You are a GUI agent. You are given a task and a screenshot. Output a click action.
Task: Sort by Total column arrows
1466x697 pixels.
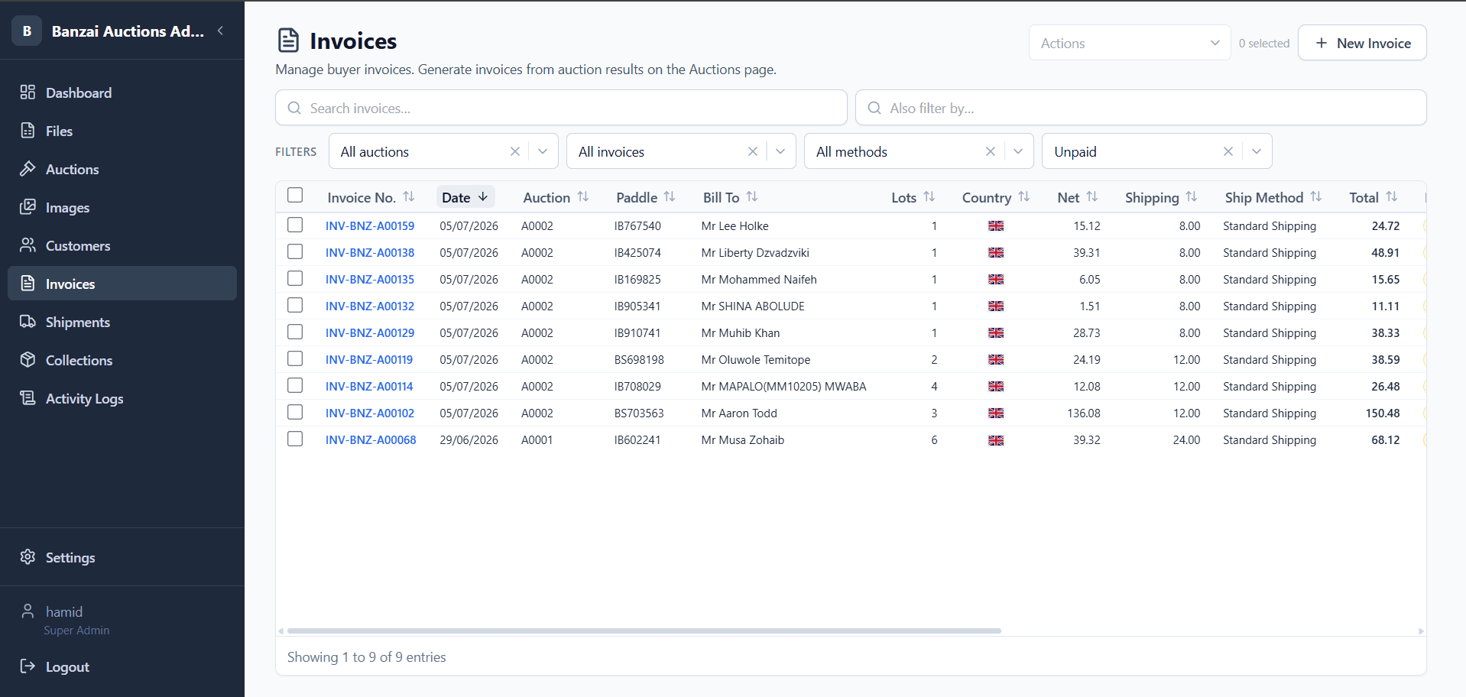[x=1392, y=197]
